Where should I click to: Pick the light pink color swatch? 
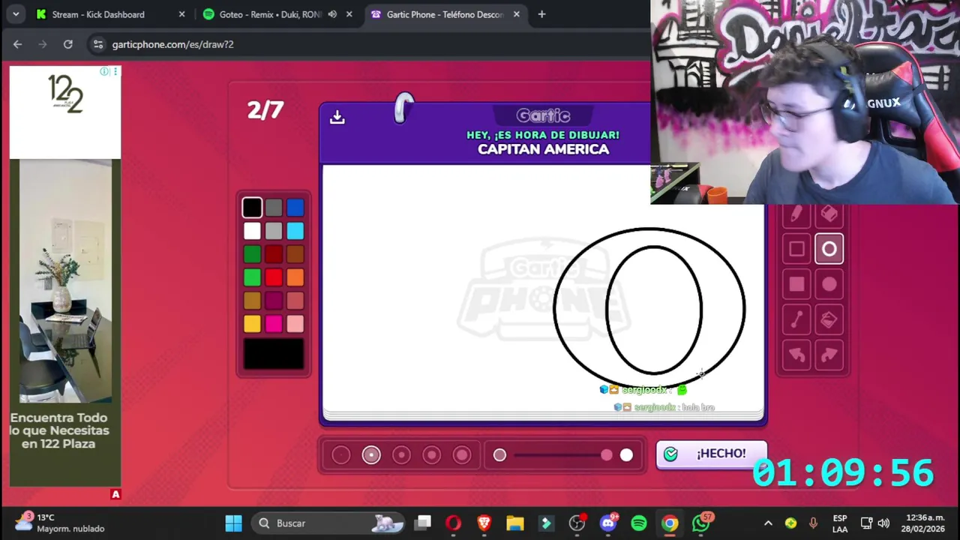coord(295,324)
